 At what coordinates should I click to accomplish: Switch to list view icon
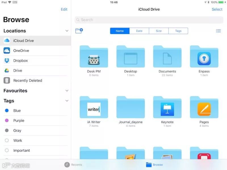(x=218, y=31)
